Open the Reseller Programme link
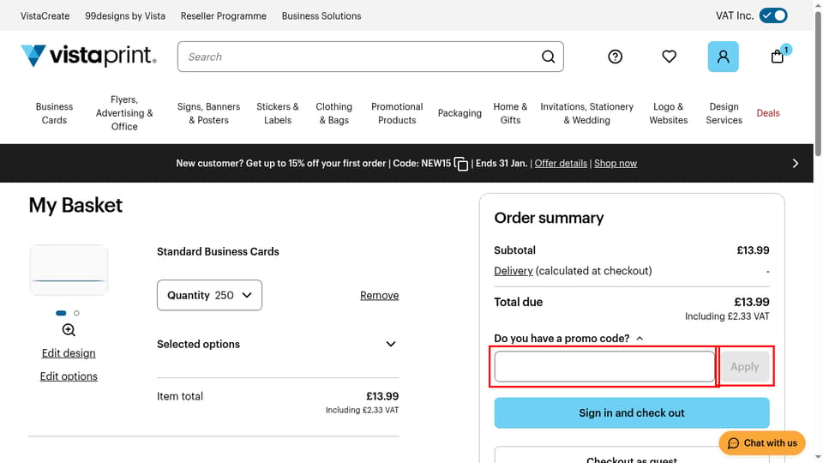The image size is (823, 463). click(x=224, y=15)
